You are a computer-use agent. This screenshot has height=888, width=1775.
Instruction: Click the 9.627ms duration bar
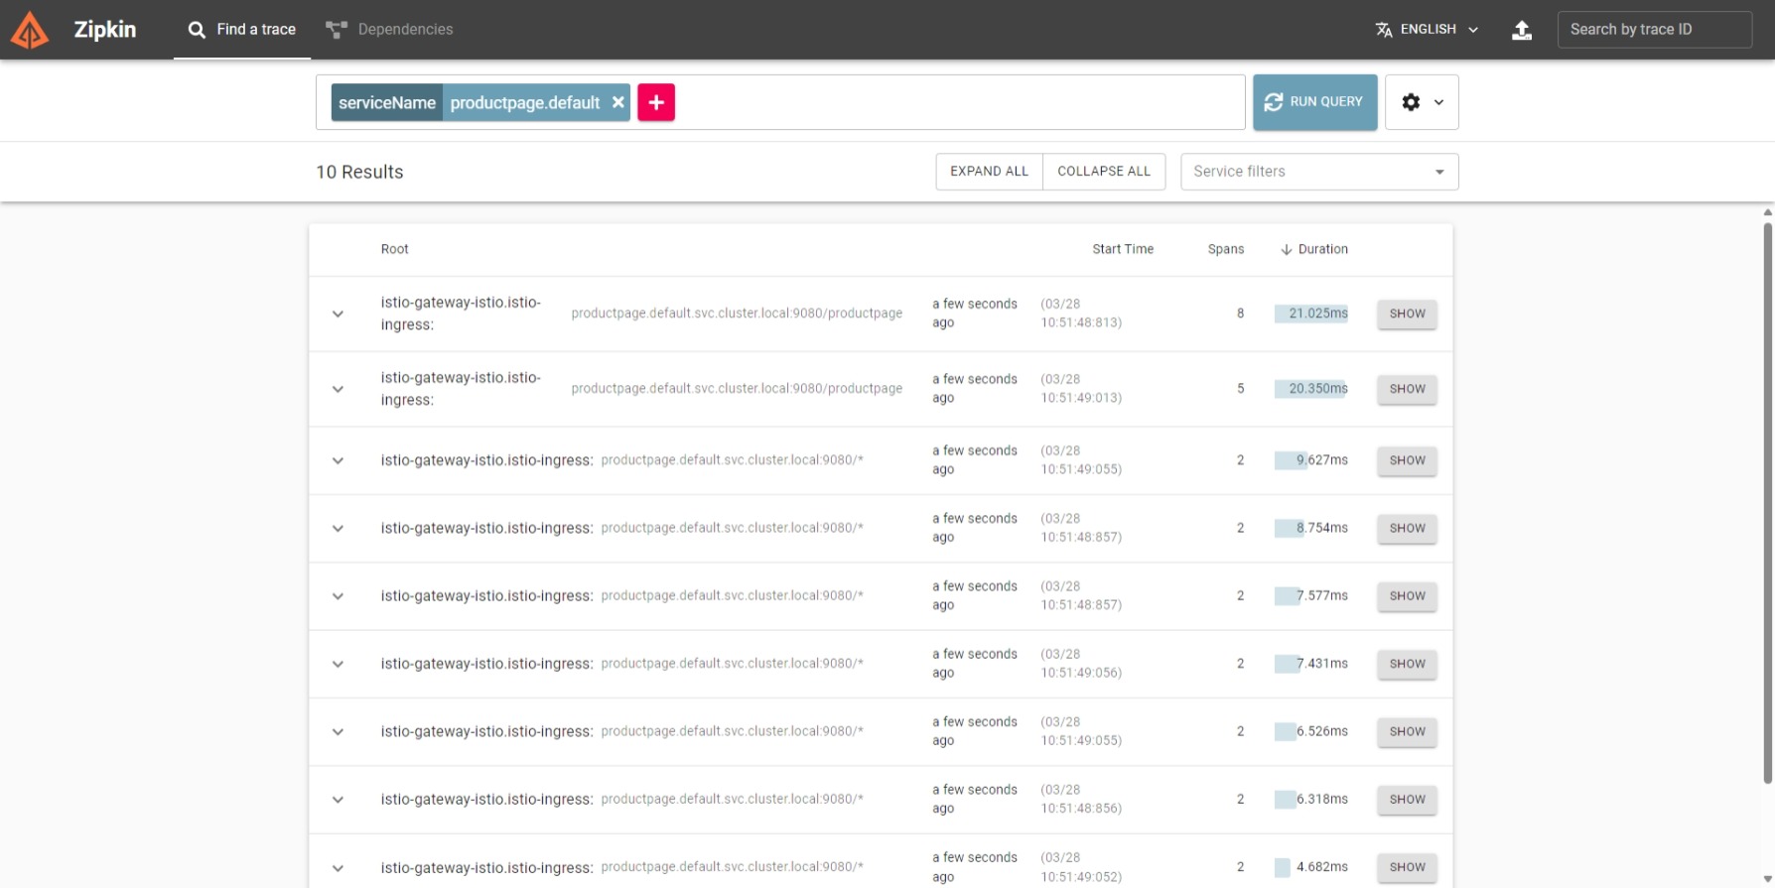1292,460
